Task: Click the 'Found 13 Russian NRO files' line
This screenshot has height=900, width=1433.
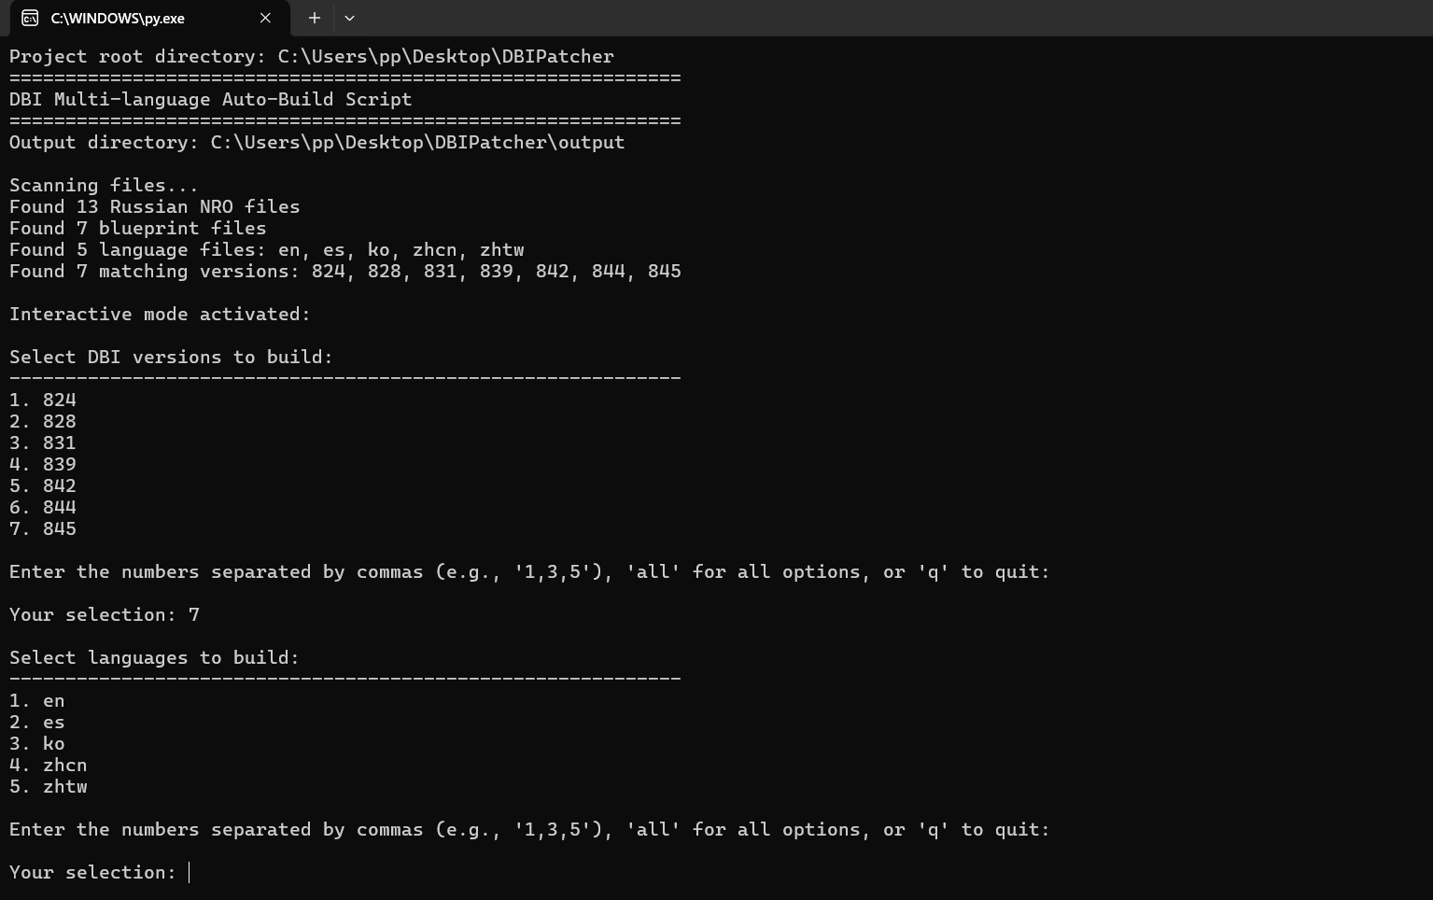Action: [154, 206]
